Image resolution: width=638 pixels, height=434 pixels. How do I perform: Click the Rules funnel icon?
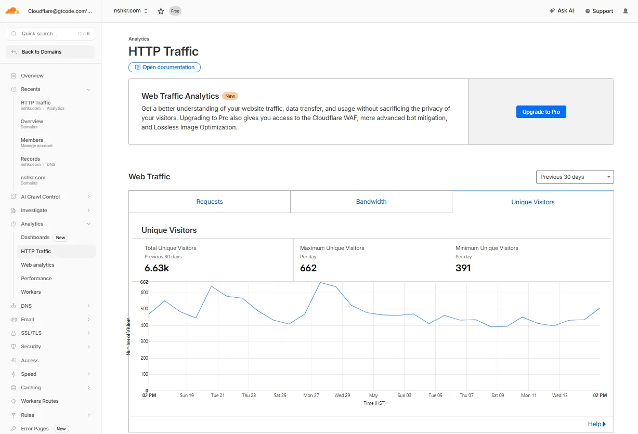[14, 415]
